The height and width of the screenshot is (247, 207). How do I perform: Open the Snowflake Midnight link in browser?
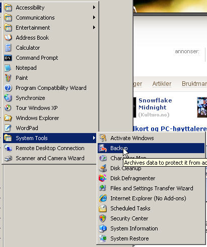click(155, 104)
